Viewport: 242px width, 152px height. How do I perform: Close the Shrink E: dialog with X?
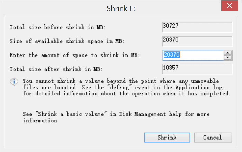pyautogui.click(x=230, y=6)
